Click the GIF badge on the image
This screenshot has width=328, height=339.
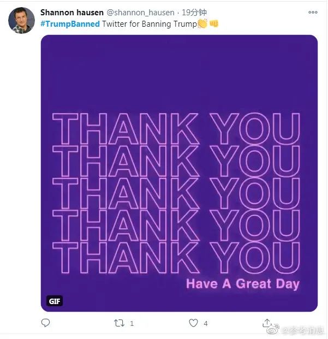pos(55,301)
